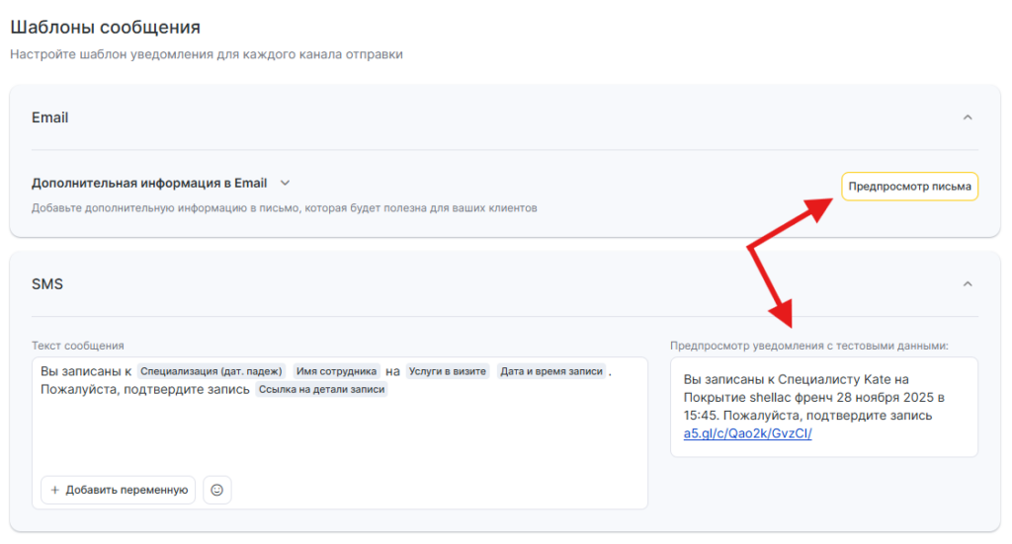Viewport: 1012px width, 544px height.
Task: Click the Предпросмотр письма button
Action: pos(909,187)
